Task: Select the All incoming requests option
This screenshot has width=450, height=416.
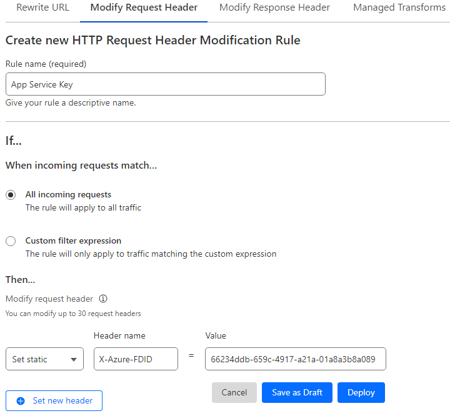Action: 11,195
